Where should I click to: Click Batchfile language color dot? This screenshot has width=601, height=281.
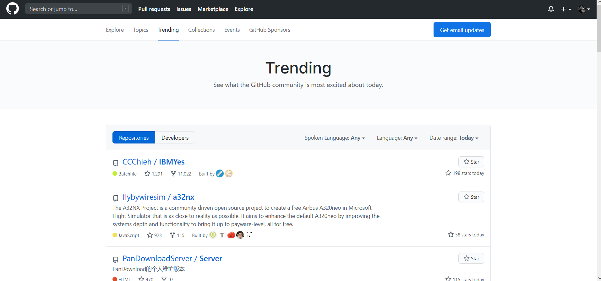coord(115,174)
